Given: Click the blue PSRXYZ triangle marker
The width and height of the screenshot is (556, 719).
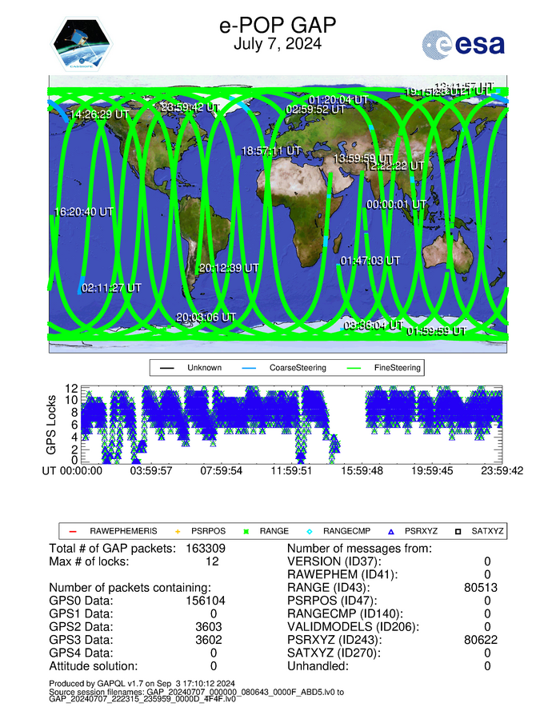Looking at the screenshot, I should point(392,530).
